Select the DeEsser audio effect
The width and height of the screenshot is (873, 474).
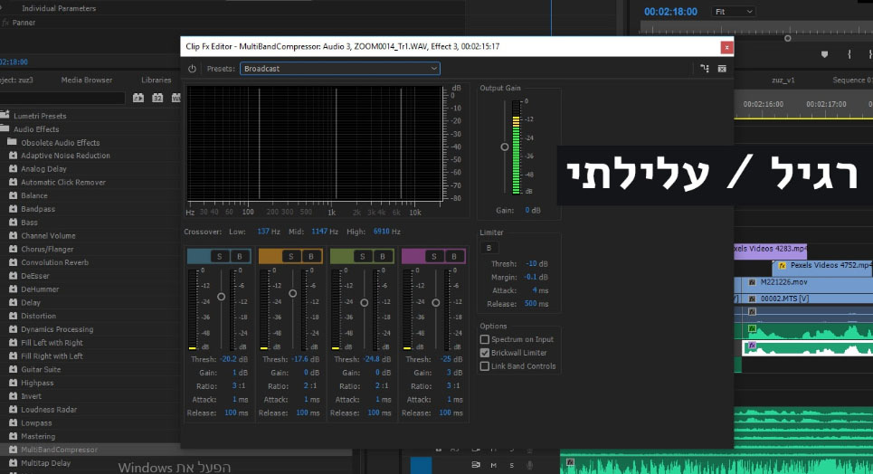click(x=36, y=276)
